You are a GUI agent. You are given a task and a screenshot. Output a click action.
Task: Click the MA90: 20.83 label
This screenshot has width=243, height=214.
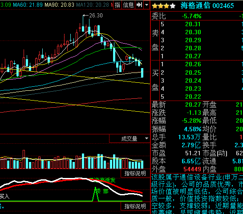(x=60, y=5)
